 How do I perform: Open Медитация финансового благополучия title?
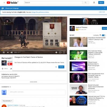click(x=94, y=64)
